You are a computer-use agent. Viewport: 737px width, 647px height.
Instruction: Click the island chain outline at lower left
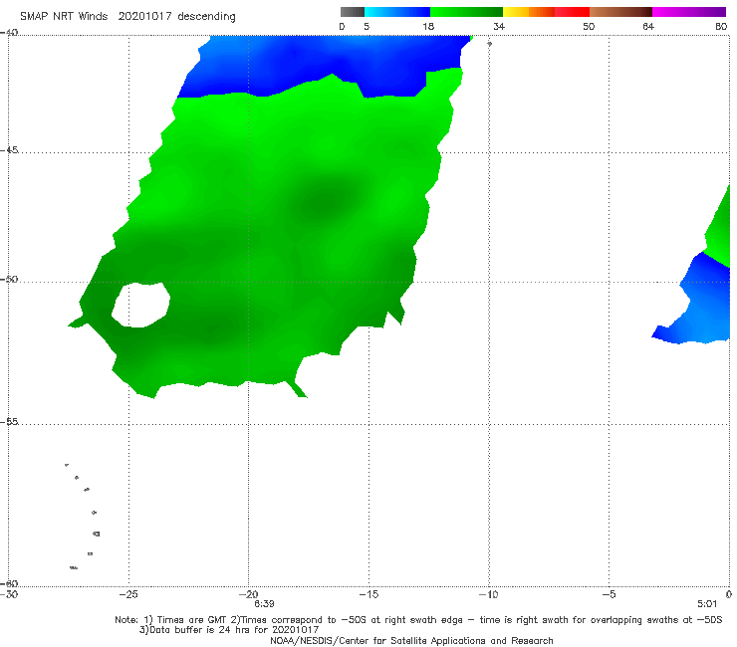point(83,516)
